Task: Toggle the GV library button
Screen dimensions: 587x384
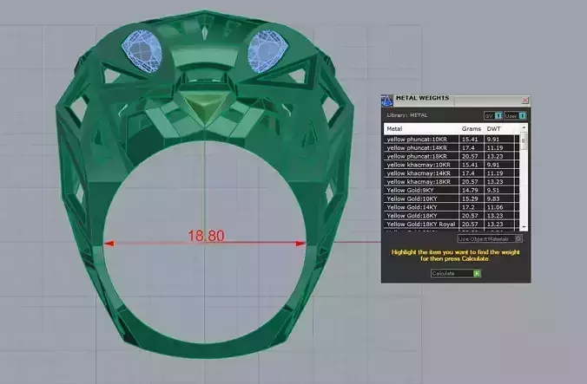Action: (492, 116)
